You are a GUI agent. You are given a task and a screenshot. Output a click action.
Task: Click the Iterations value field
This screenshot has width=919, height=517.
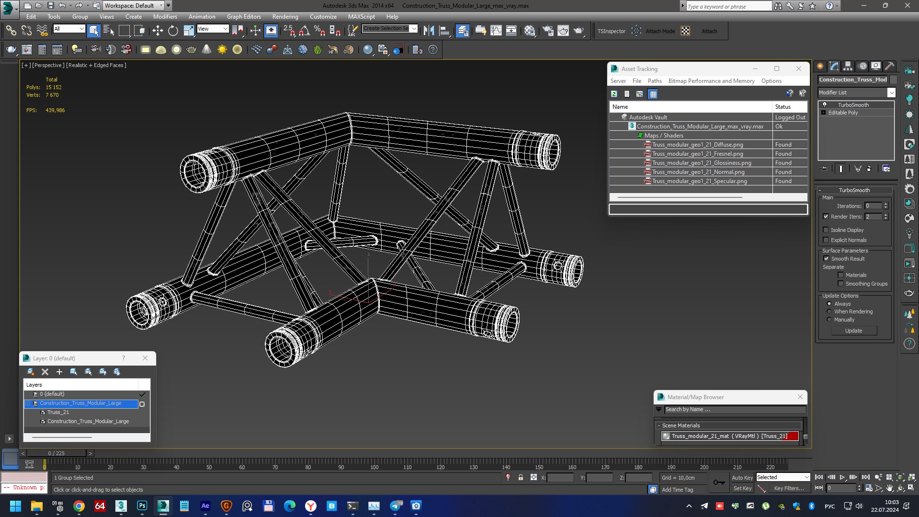(x=873, y=206)
